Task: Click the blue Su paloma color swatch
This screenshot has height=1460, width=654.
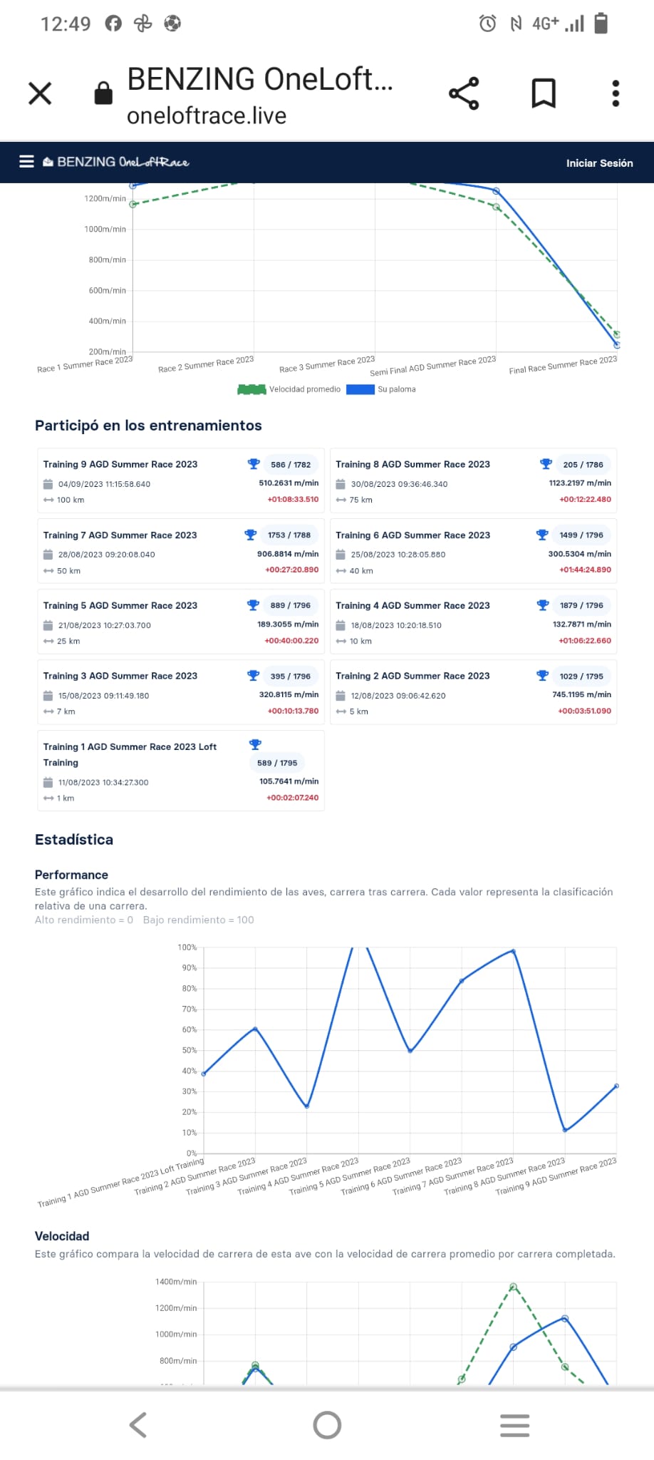Action: (x=360, y=389)
